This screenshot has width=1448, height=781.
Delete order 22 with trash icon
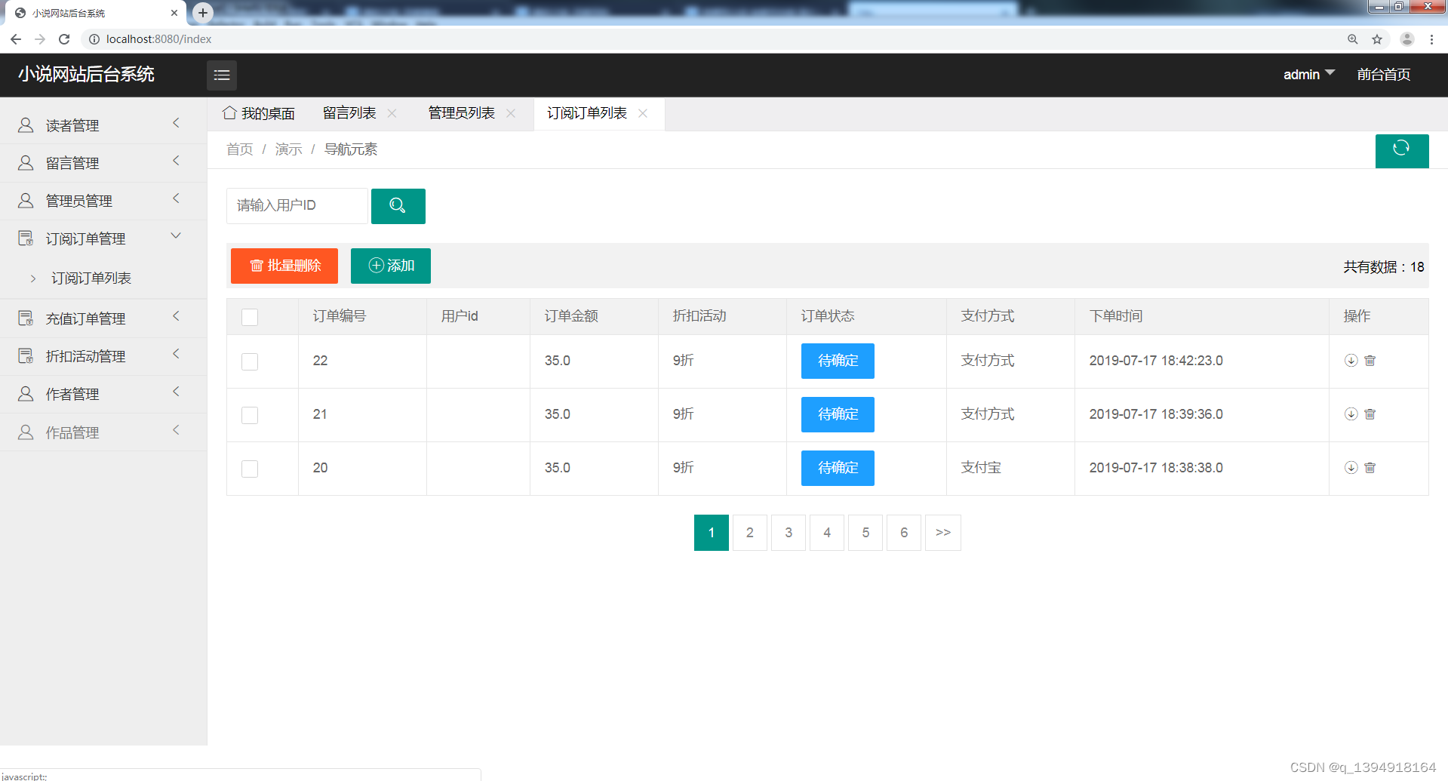click(x=1370, y=361)
